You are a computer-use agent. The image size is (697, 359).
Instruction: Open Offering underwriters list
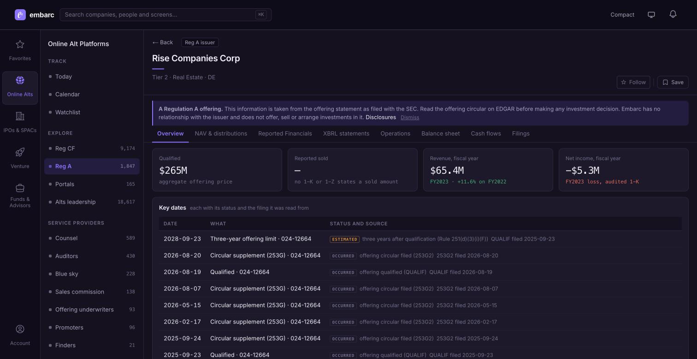pos(92,310)
